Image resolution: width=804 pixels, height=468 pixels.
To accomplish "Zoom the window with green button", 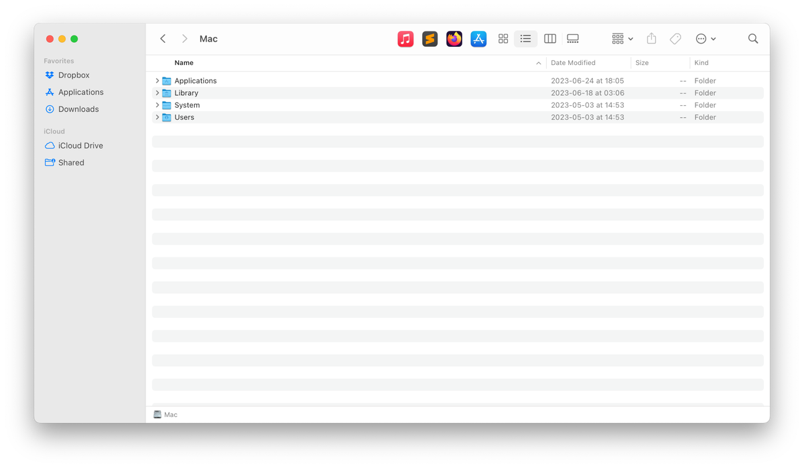I will [74, 39].
